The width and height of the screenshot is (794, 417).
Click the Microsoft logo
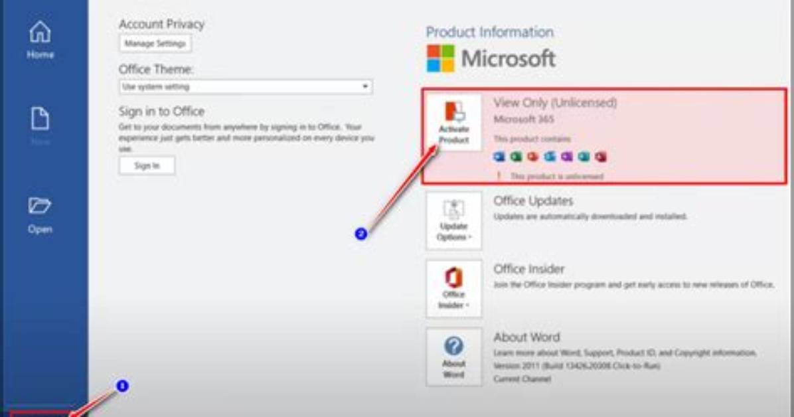click(x=491, y=58)
